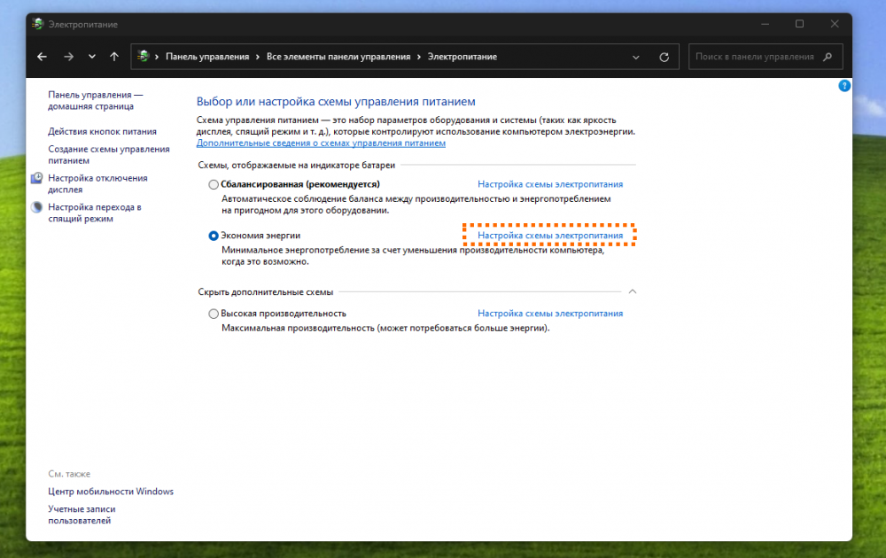Image resolution: width=886 pixels, height=558 pixels.
Task: Open Настройка схемы электропитания for Высокая производительность
Action: pos(550,314)
